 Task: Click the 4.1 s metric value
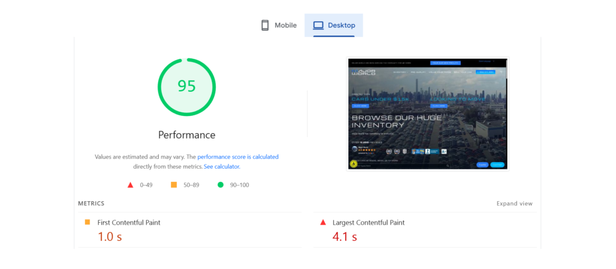coord(345,237)
